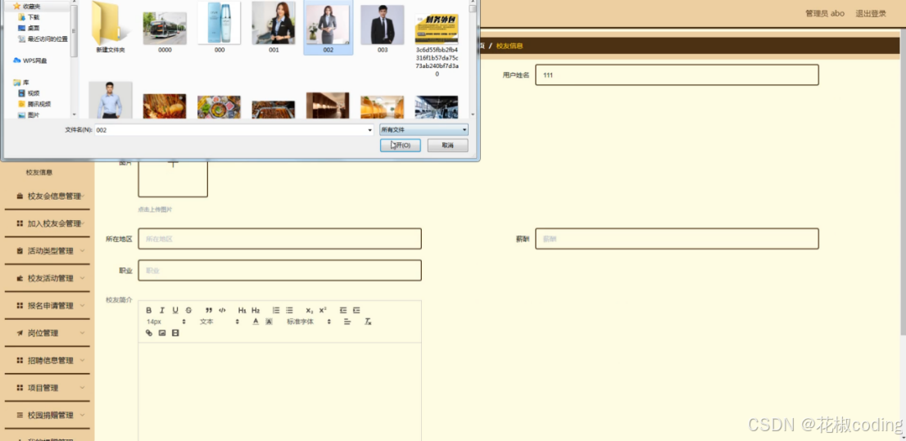Screen dimensions: 906x441
Task: Apply superscript formatting
Action: 323,311
